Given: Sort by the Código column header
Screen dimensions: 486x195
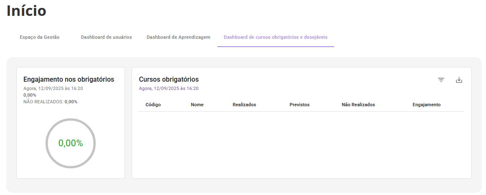Looking at the screenshot, I should pos(153,105).
